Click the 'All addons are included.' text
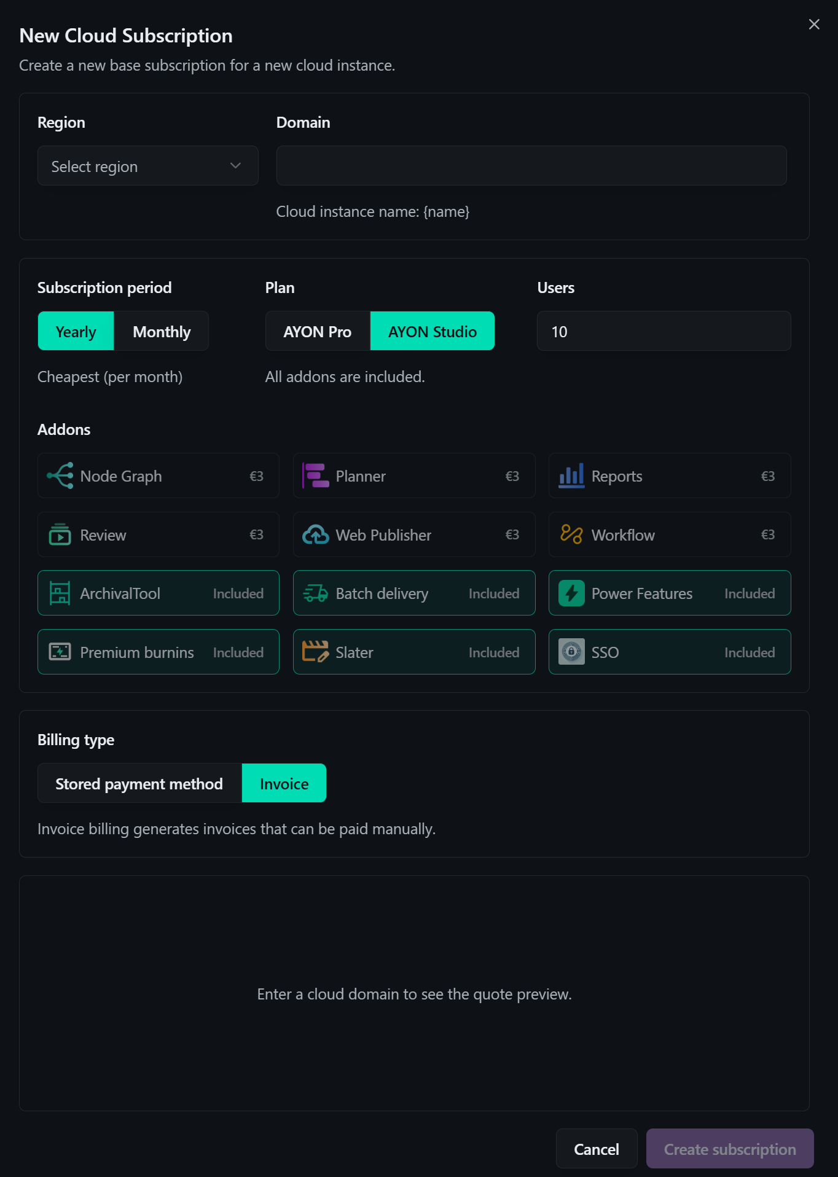This screenshot has height=1177, width=838. click(345, 377)
